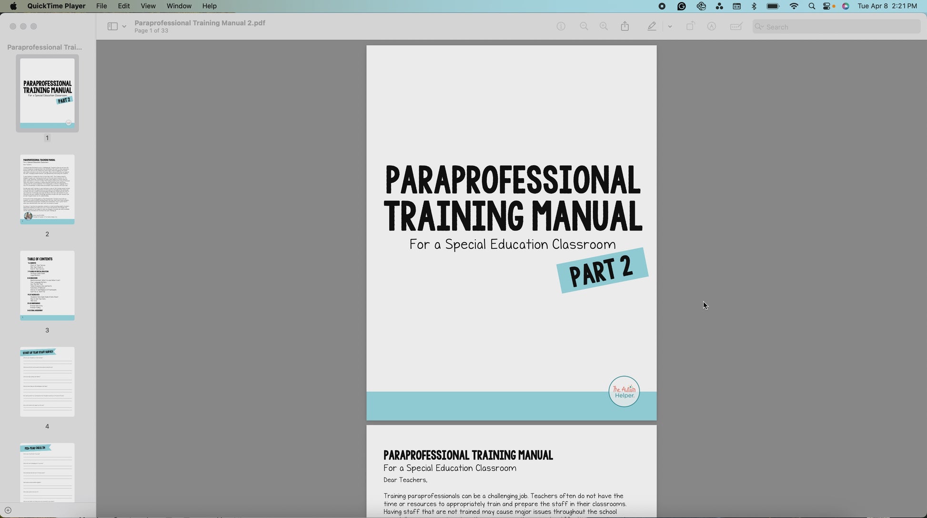The width and height of the screenshot is (927, 518).
Task: Open the File menu
Action: pos(101,6)
